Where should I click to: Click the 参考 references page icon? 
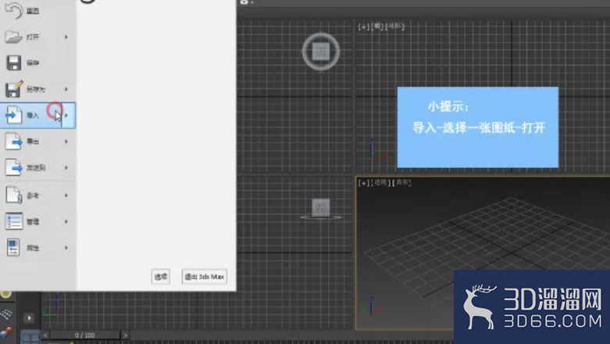[13, 195]
